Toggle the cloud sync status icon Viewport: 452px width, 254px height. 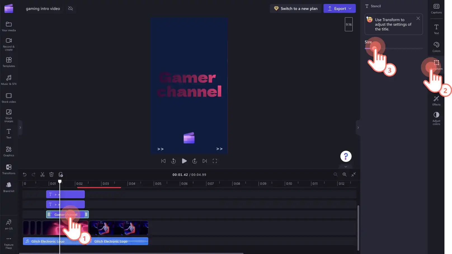(70, 8)
